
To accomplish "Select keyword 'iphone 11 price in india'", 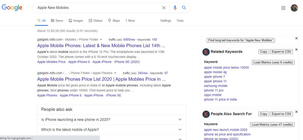I will [220, 100].
